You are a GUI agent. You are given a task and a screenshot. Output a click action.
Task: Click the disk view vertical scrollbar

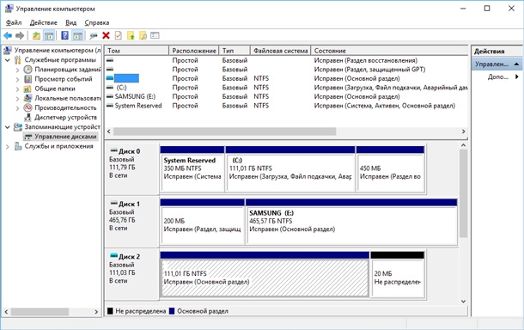point(463,194)
